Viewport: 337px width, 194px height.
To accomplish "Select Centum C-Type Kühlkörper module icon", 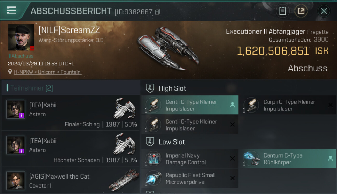I will coord(251,159).
